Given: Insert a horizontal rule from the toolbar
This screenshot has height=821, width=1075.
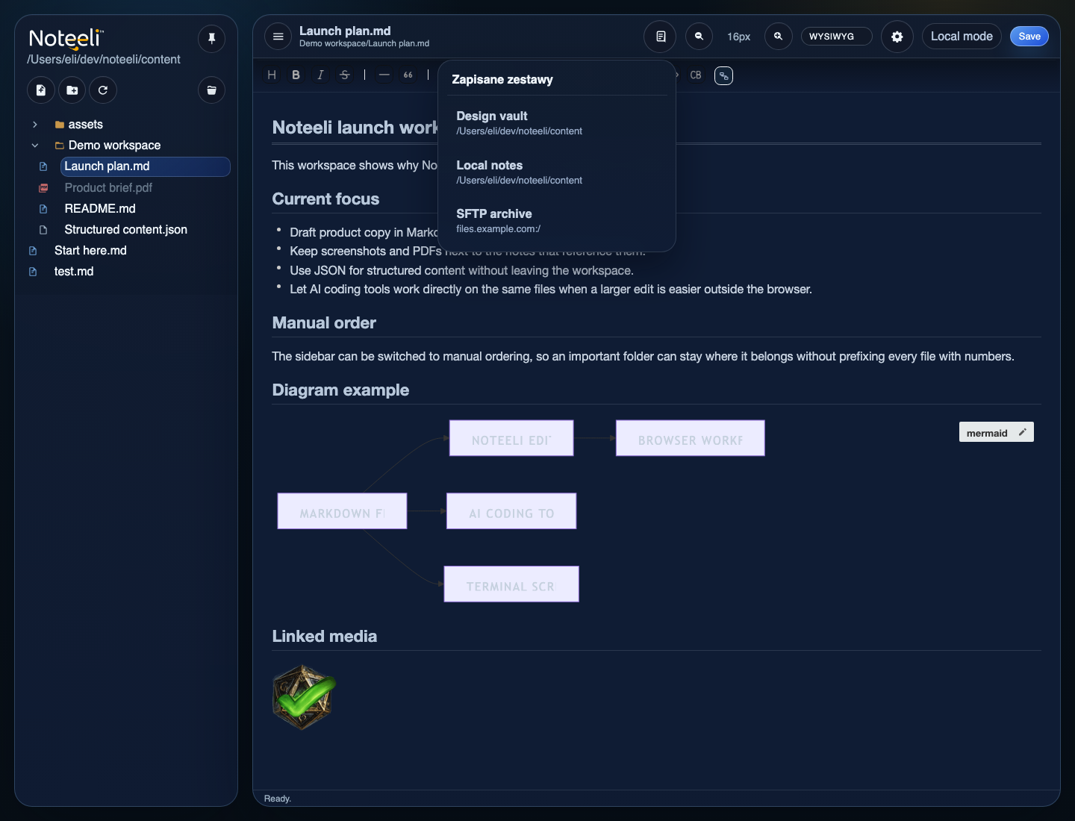Looking at the screenshot, I should point(384,75).
